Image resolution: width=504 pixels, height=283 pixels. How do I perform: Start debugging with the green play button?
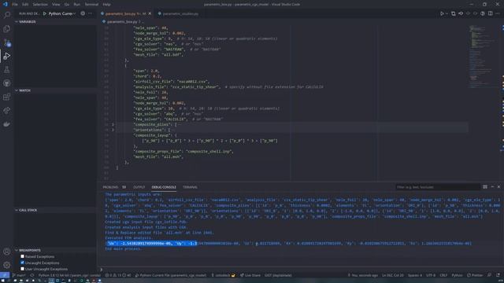pyautogui.click(x=45, y=13)
